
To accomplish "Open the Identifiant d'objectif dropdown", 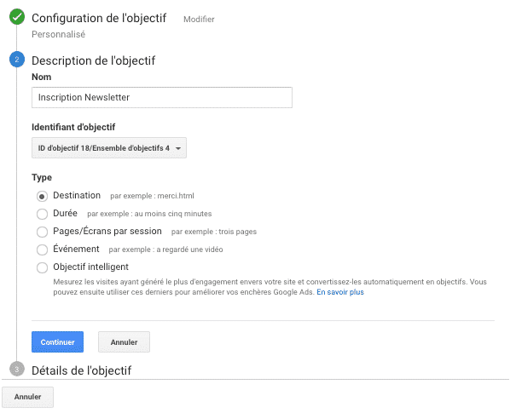I will (108, 148).
